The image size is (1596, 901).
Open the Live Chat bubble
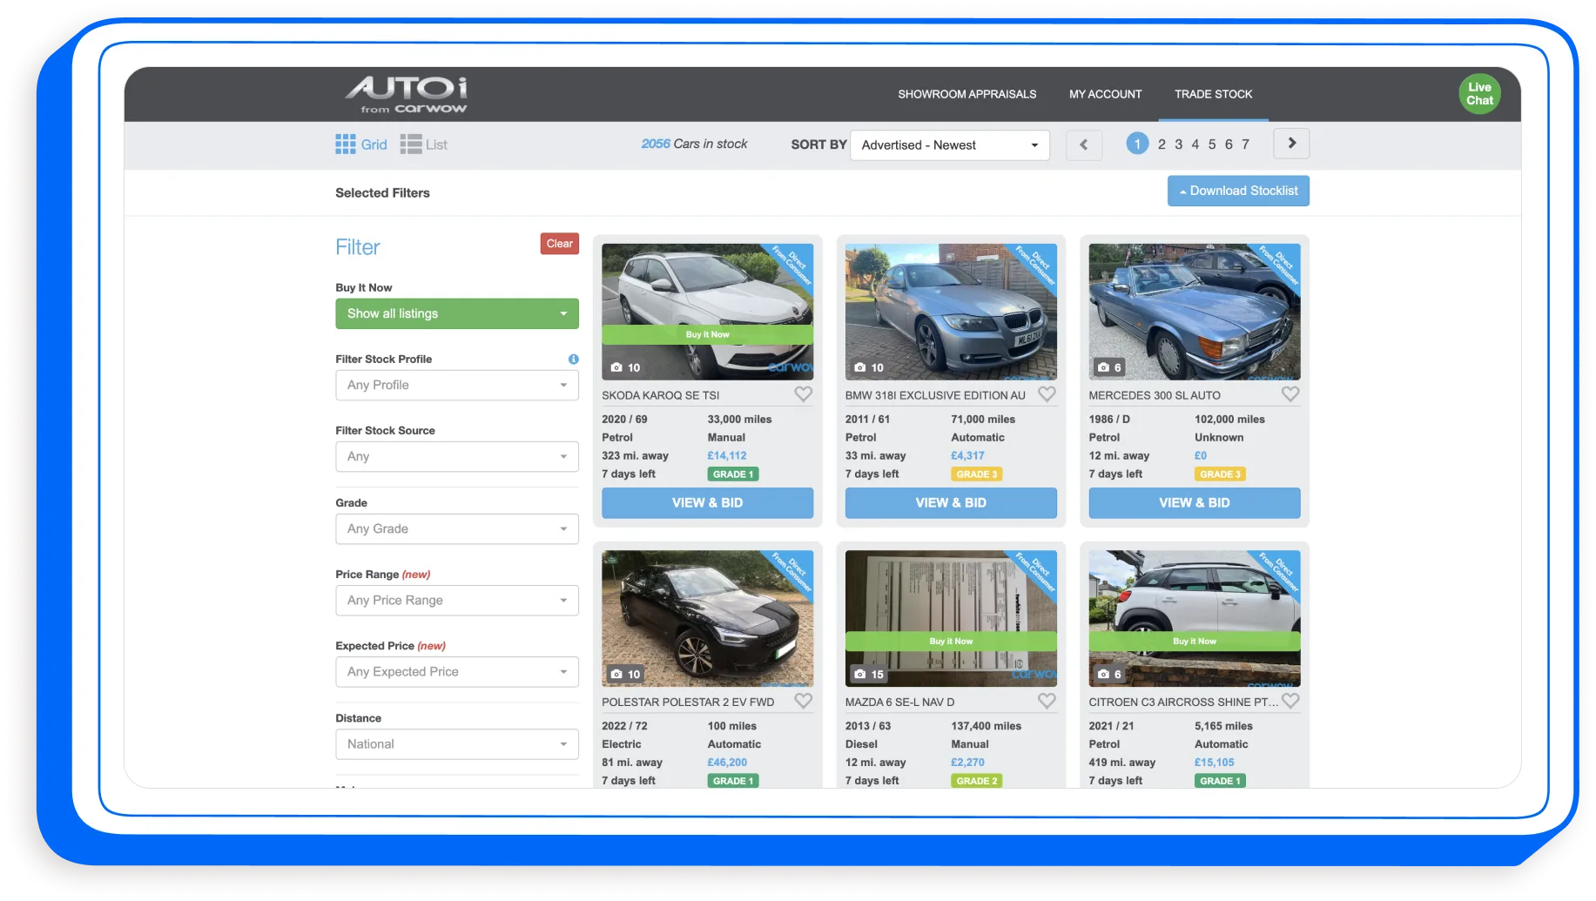1479,94
